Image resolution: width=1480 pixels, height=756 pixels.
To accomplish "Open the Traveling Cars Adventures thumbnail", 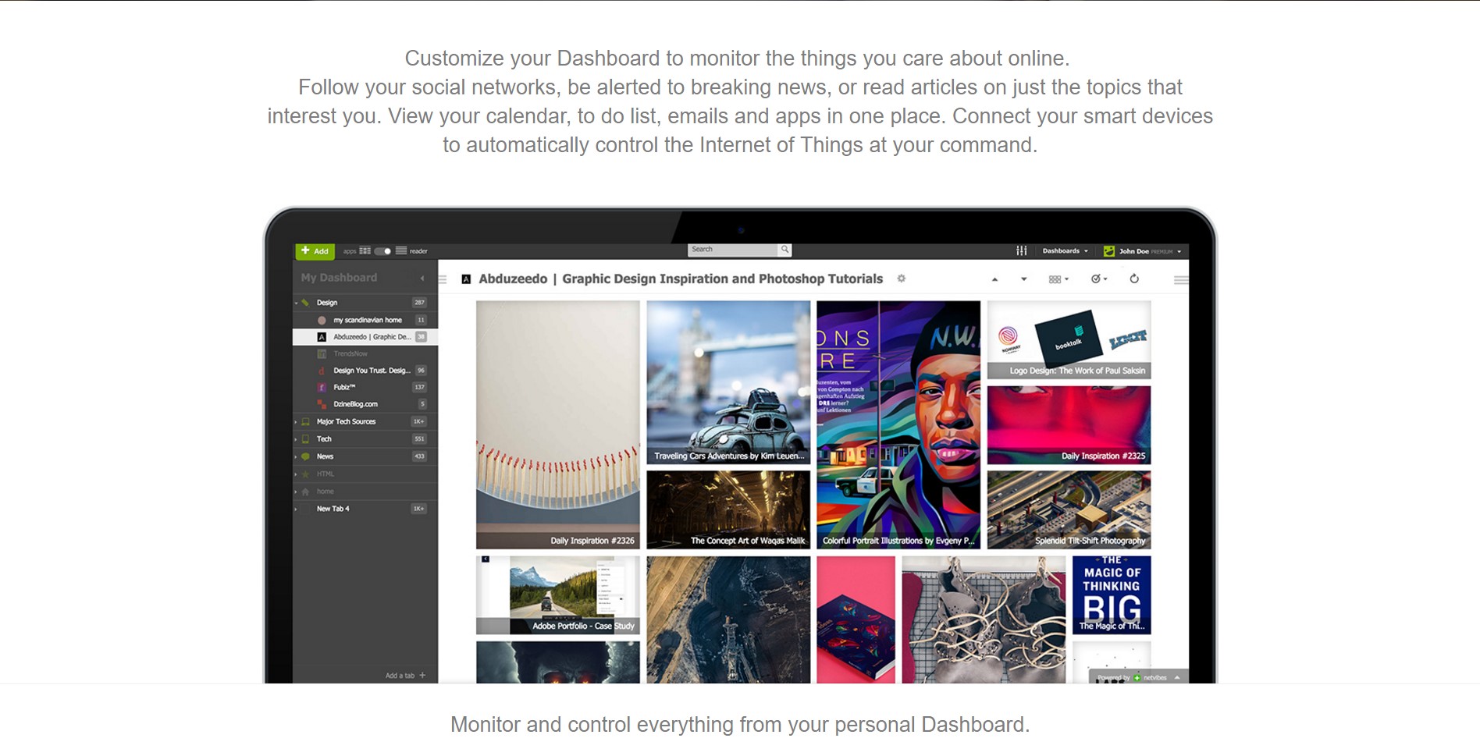I will 728,382.
